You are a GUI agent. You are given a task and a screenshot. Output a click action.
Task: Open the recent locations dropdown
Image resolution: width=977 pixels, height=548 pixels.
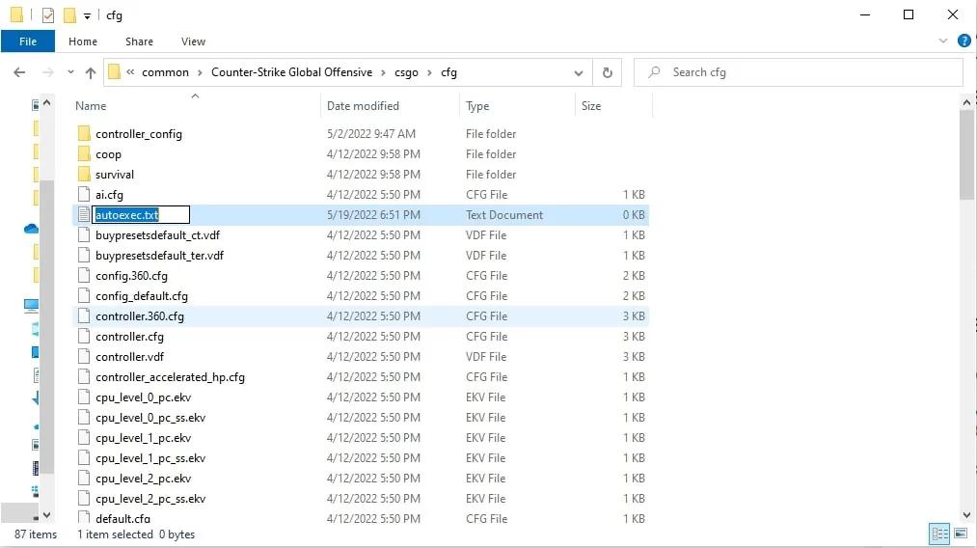point(70,72)
